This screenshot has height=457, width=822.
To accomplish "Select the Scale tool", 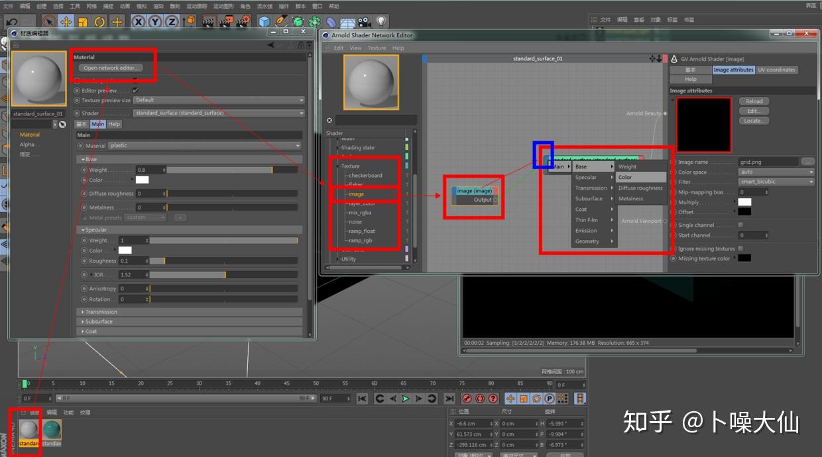I will [x=82, y=22].
